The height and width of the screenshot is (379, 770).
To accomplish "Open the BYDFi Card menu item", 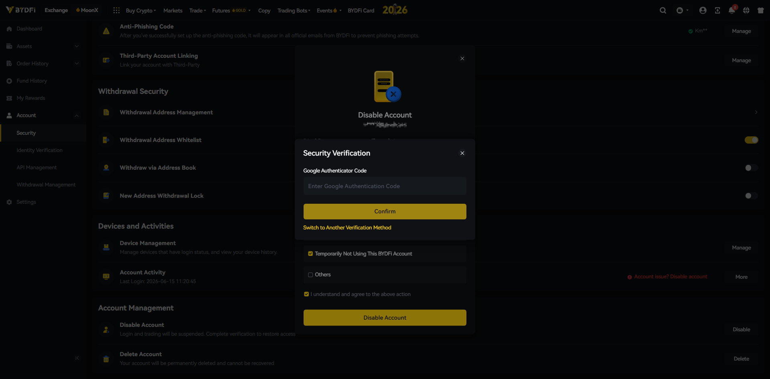I will [x=361, y=10].
